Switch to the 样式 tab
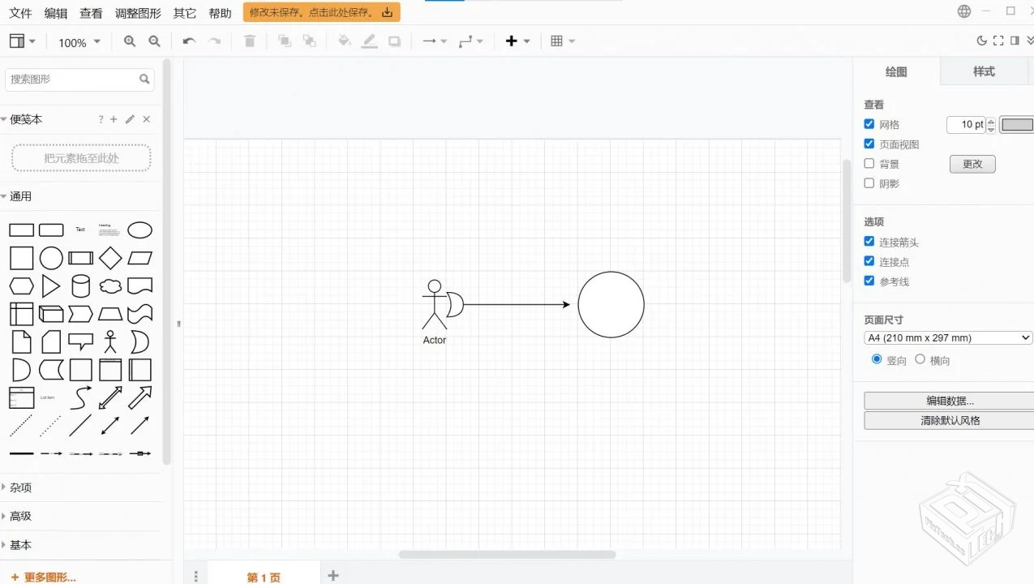Screen dimensions: 1034x584 985,71
